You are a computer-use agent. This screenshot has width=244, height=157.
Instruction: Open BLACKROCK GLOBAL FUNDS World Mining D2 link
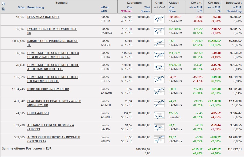(x=54, y=103)
